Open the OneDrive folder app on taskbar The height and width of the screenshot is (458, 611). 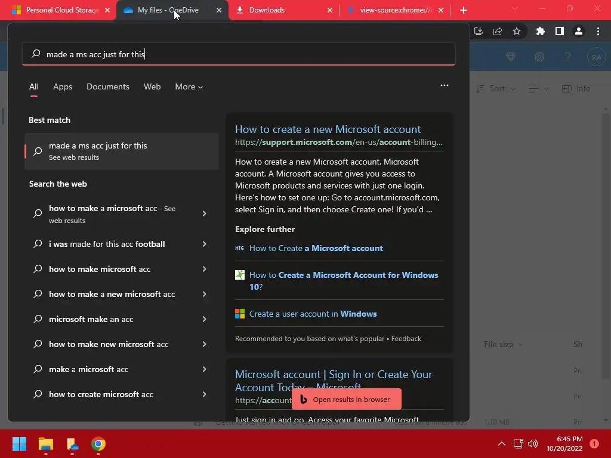72,444
